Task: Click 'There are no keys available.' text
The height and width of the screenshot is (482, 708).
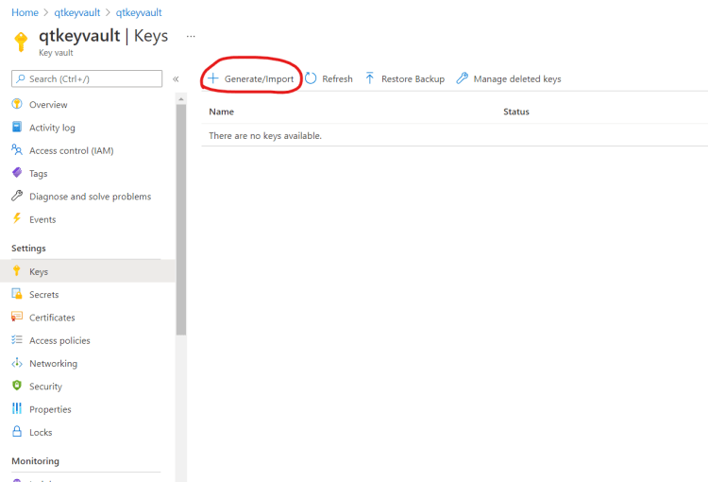Action: point(265,136)
